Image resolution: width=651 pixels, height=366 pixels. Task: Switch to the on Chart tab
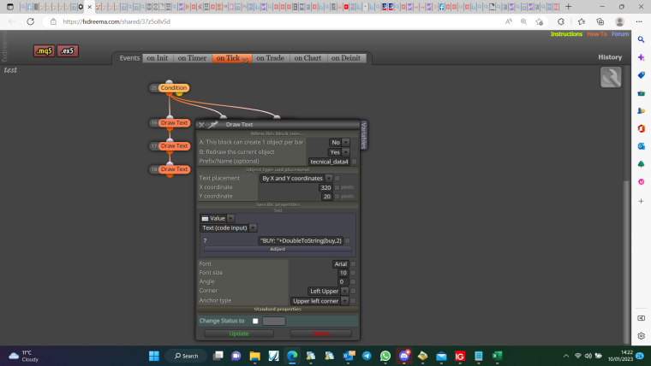point(308,58)
